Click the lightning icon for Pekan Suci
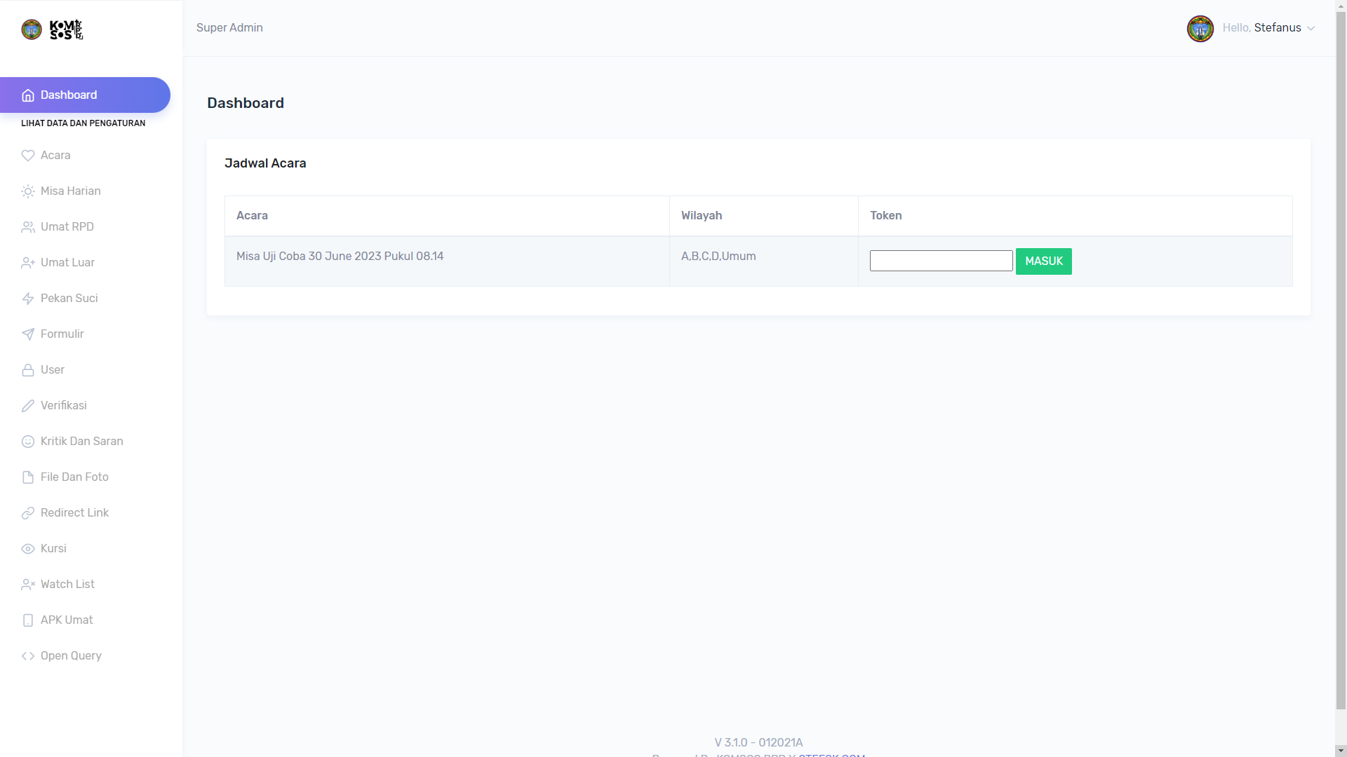The width and height of the screenshot is (1347, 757). pos(28,299)
